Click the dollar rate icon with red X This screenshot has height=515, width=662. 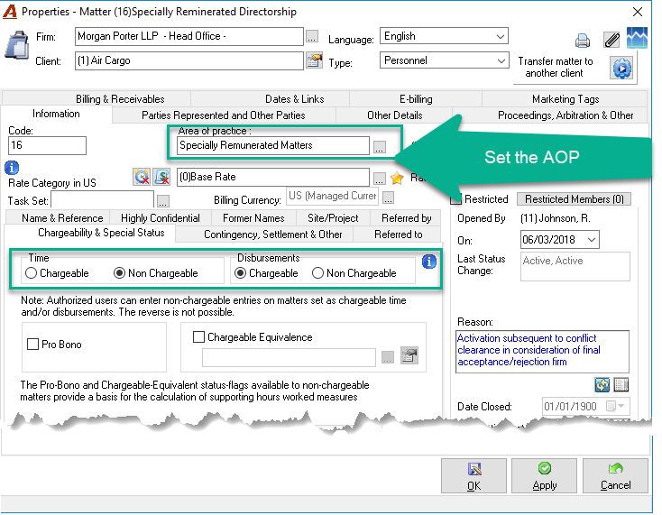click(x=161, y=177)
